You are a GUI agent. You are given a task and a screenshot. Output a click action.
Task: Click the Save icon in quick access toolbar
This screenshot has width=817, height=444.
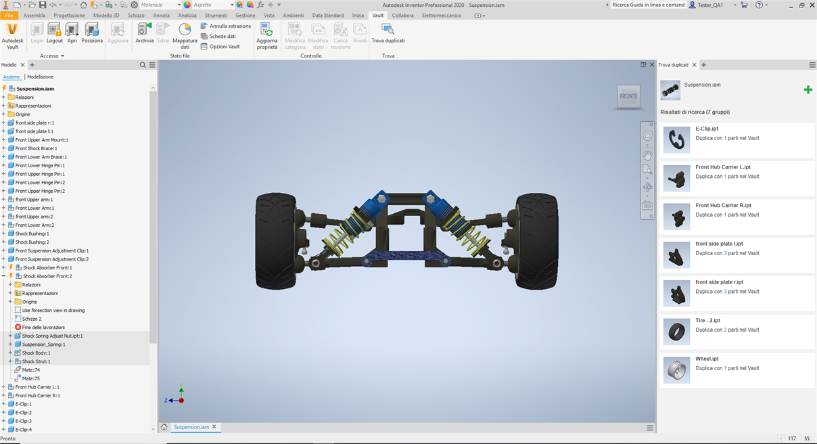click(x=41, y=5)
